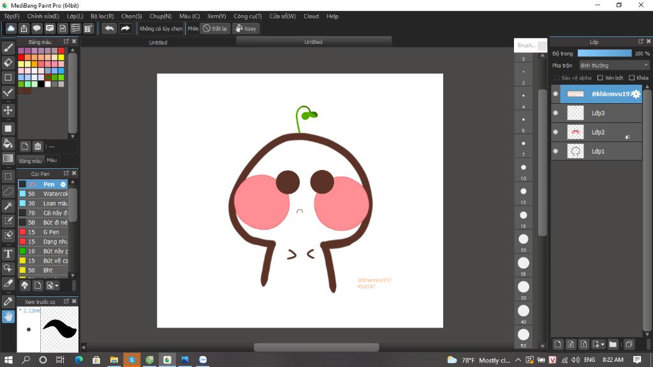Enable the Xén bớt checkbox
The image size is (653, 367).
tap(600, 78)
